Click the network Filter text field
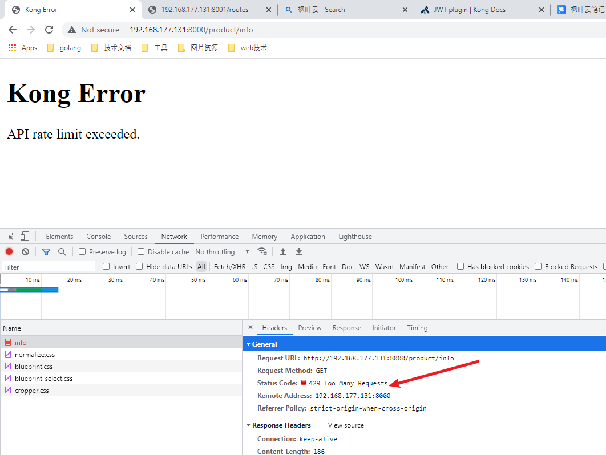This screenshot has width=606, height=455. [49, 267]
